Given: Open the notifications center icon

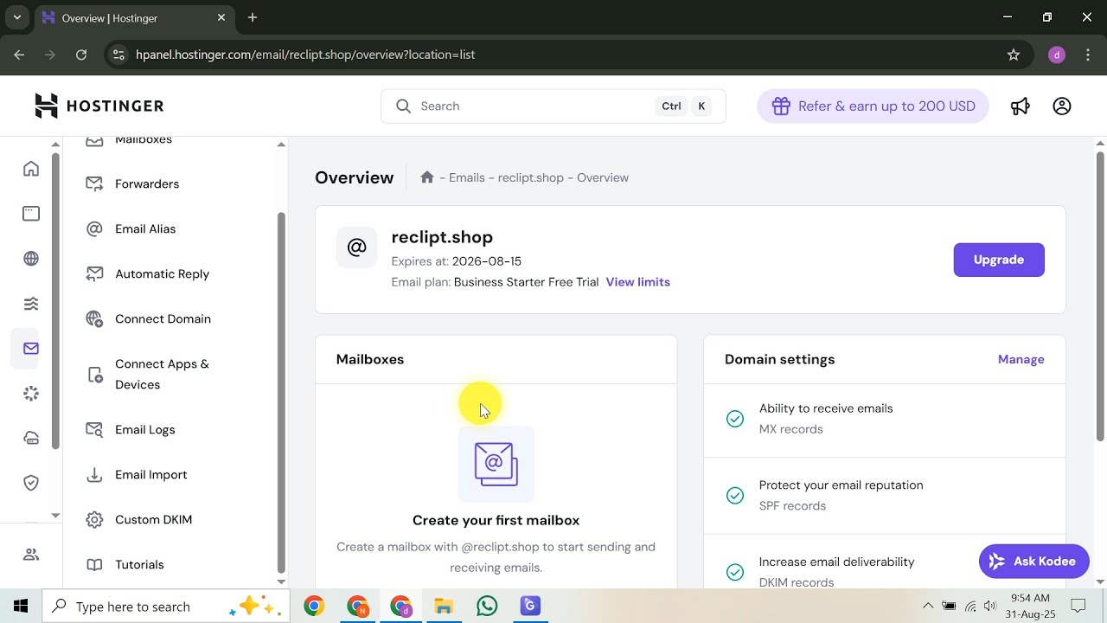Looking at the screenshot, I should (1078, 607).
